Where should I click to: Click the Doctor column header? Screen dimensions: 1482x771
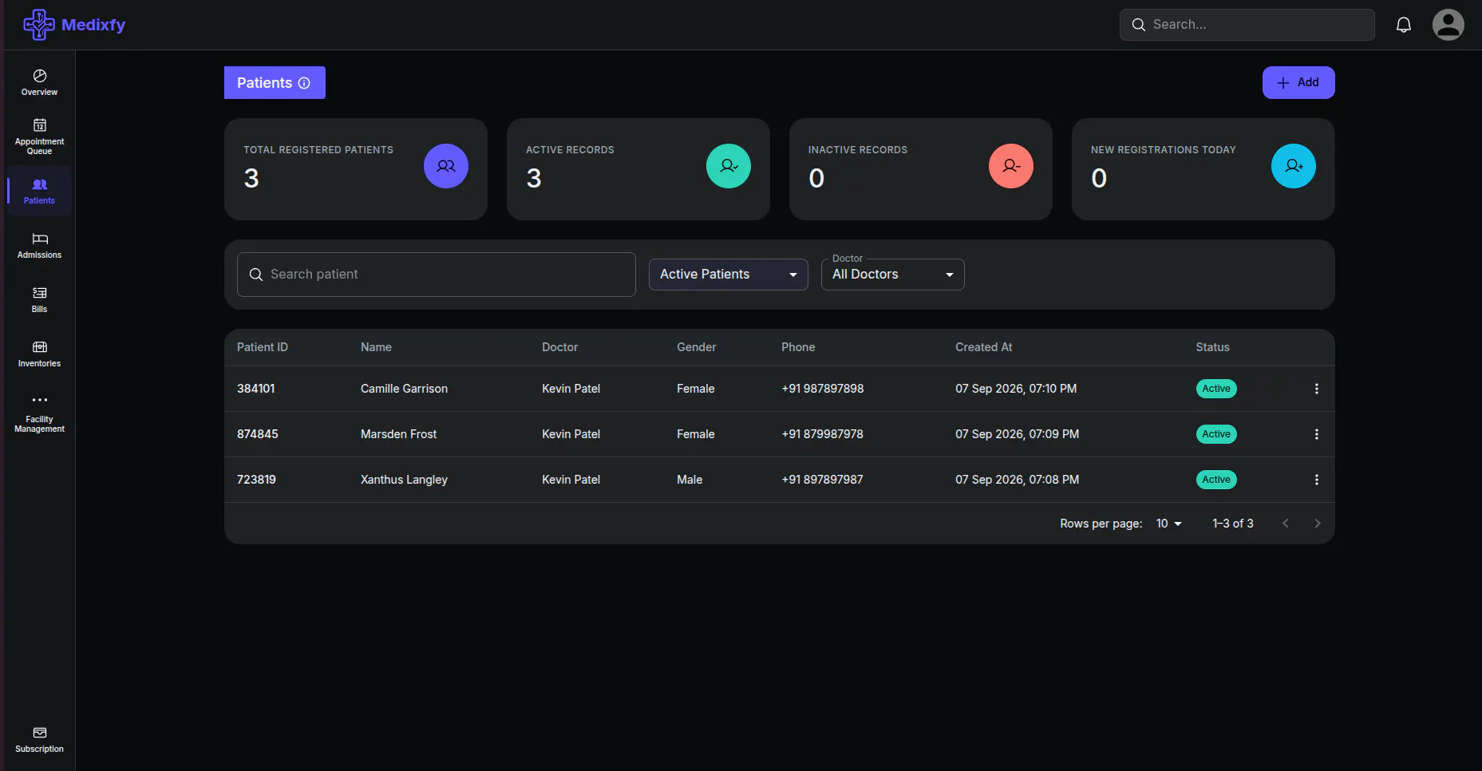[x=559, y=347]
